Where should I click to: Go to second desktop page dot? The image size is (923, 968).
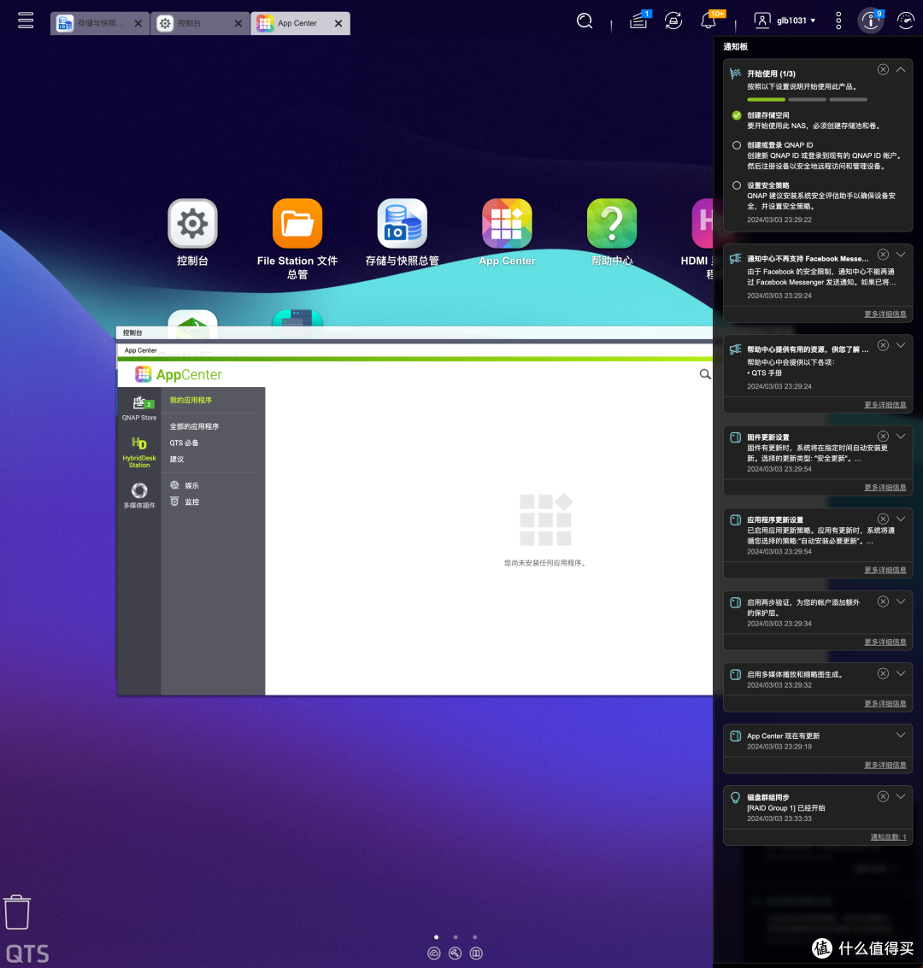tap(456, 937)
